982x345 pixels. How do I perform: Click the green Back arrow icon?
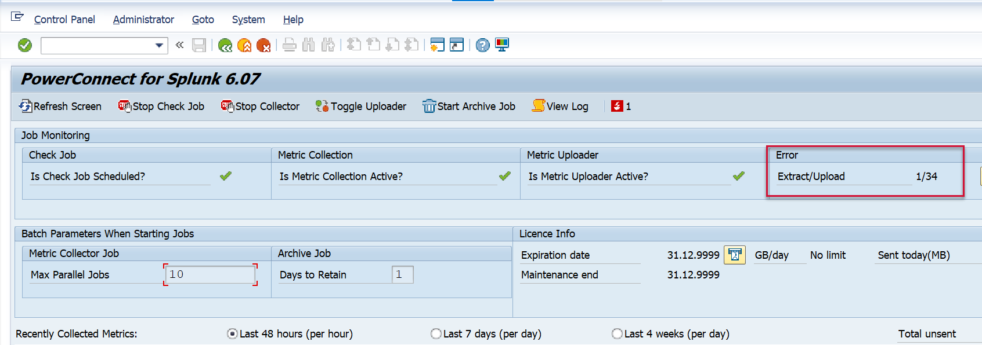click(x=225, y=45)
